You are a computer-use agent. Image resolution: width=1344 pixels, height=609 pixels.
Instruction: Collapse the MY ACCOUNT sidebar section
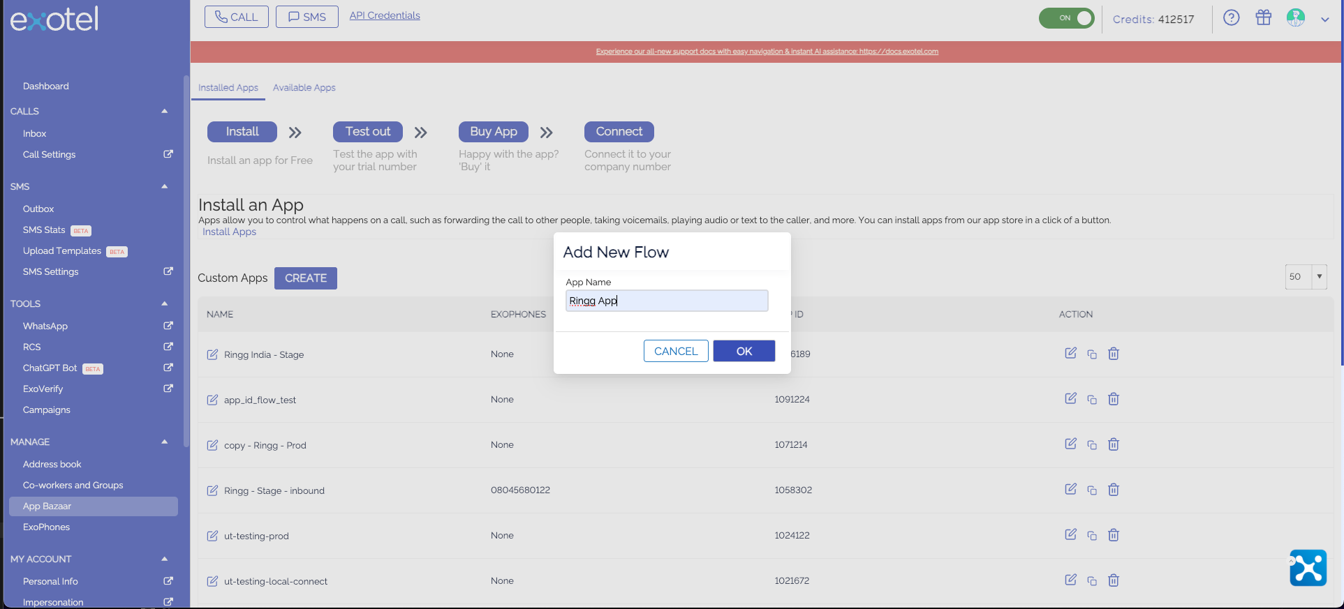[165, 559]
